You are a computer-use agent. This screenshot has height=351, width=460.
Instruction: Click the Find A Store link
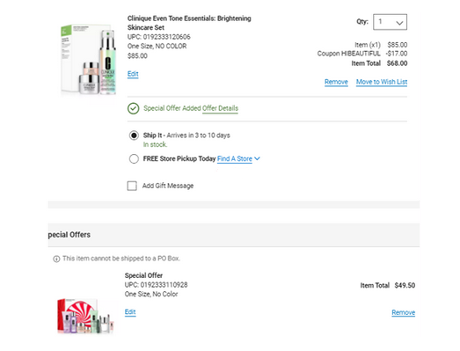point(235,158)
